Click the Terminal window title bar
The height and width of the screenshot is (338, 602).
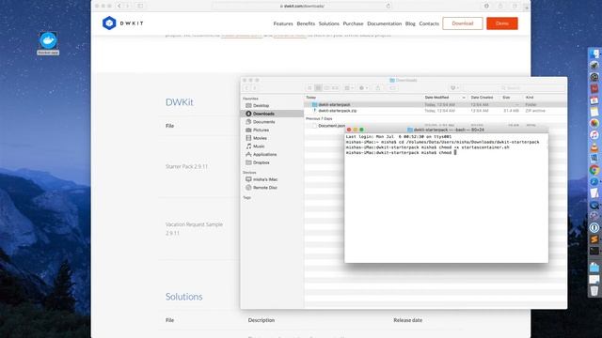[446, 130]
